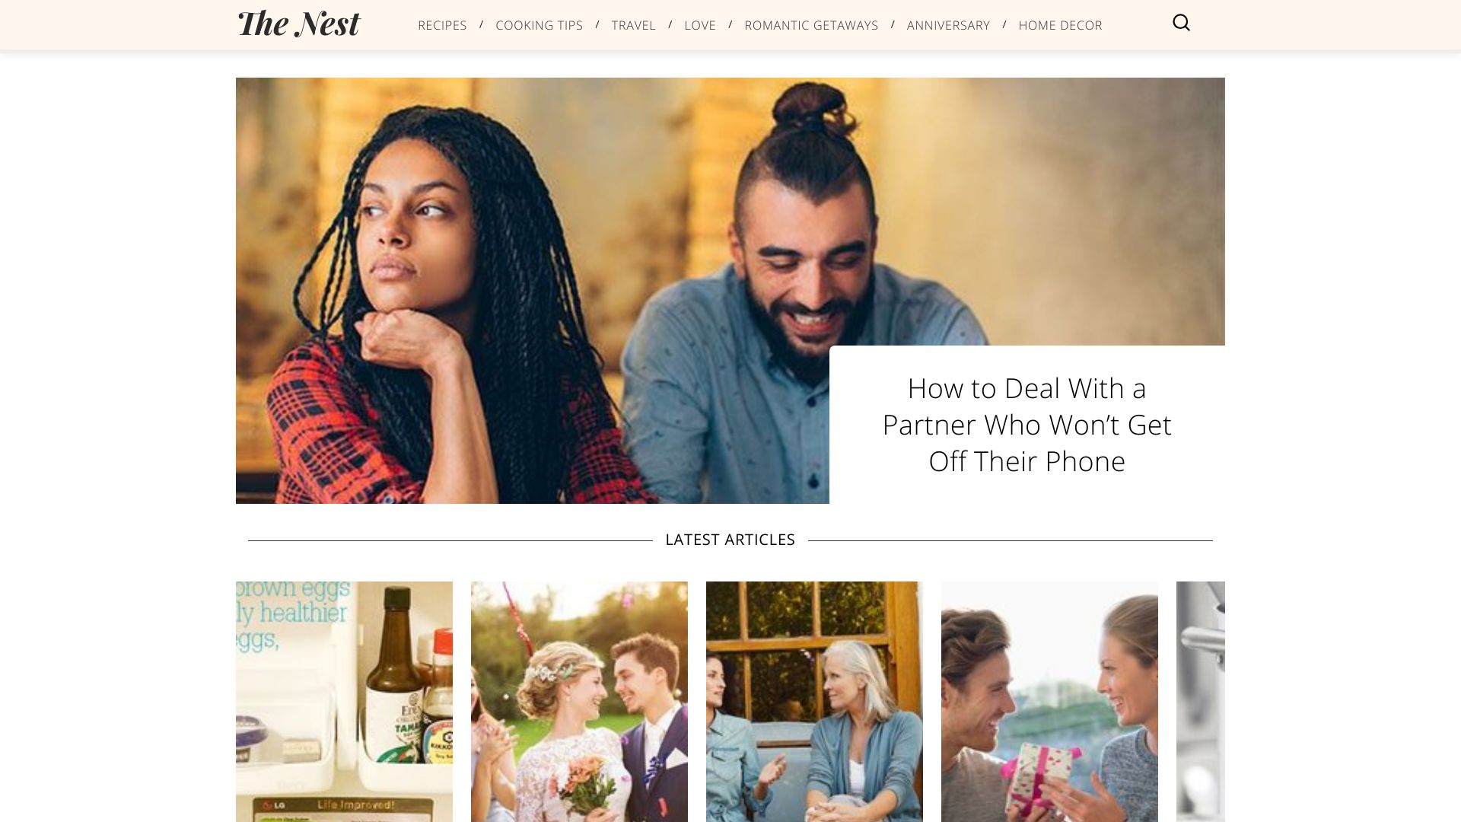Open the wedding couple article thumbnail
1461x822 pixels.
point(579,702)
